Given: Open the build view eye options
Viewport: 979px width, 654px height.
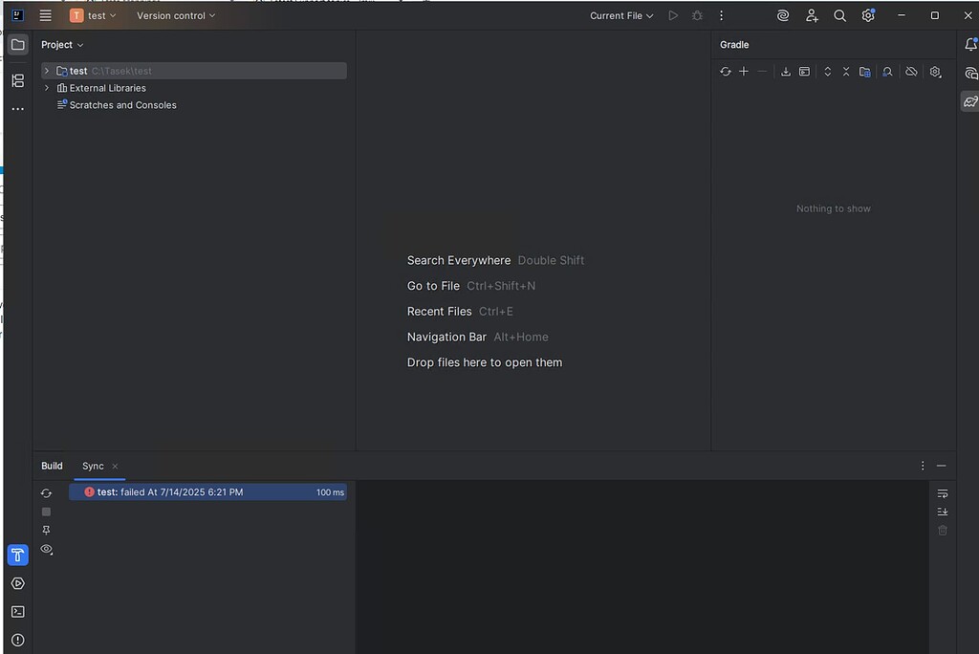Looking at the screenshot, I should [46, 549].
